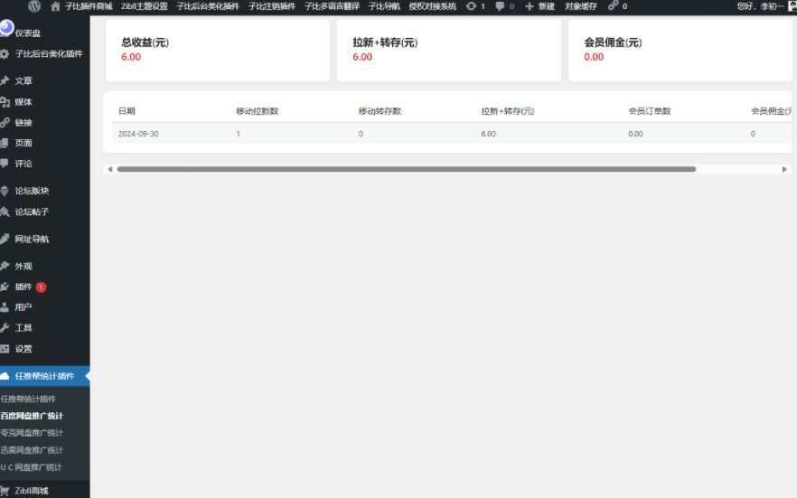Click the 外观 appearance brush icon
This screenshot has height=498, width=797.
pyautogui.click(x=5, y=266)
